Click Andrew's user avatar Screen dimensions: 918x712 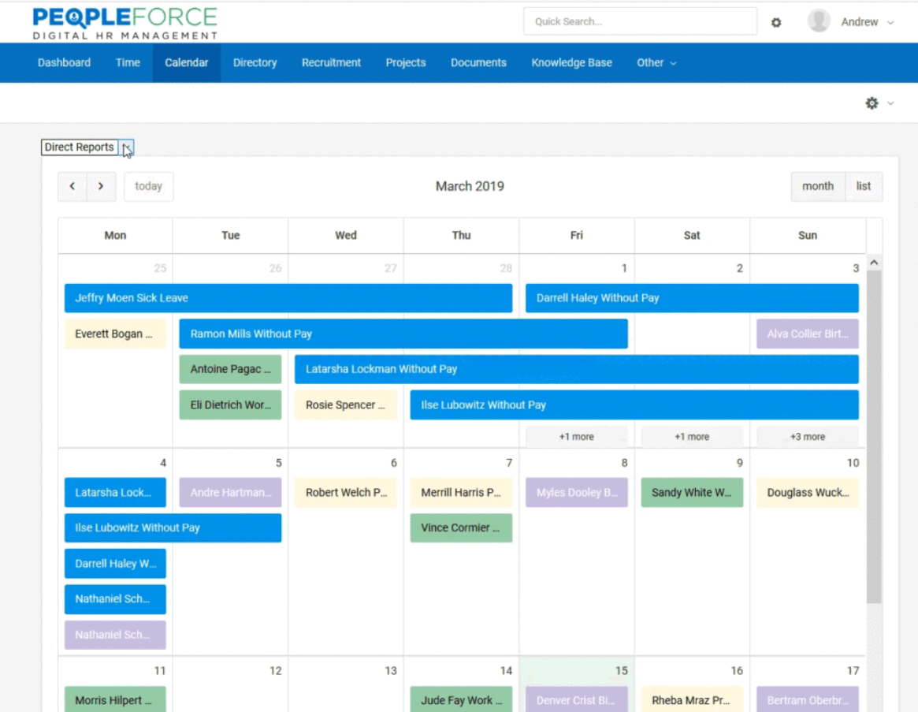(x=819, y=21)
